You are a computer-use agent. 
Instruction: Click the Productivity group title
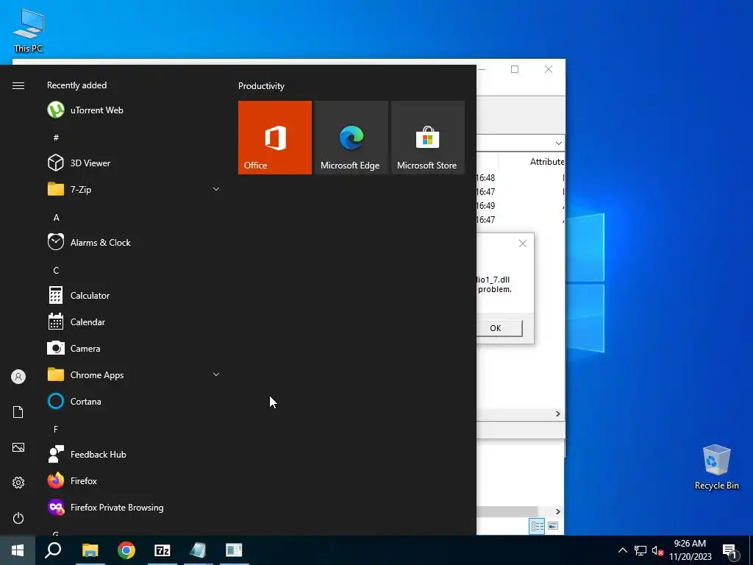click(261, 86)
